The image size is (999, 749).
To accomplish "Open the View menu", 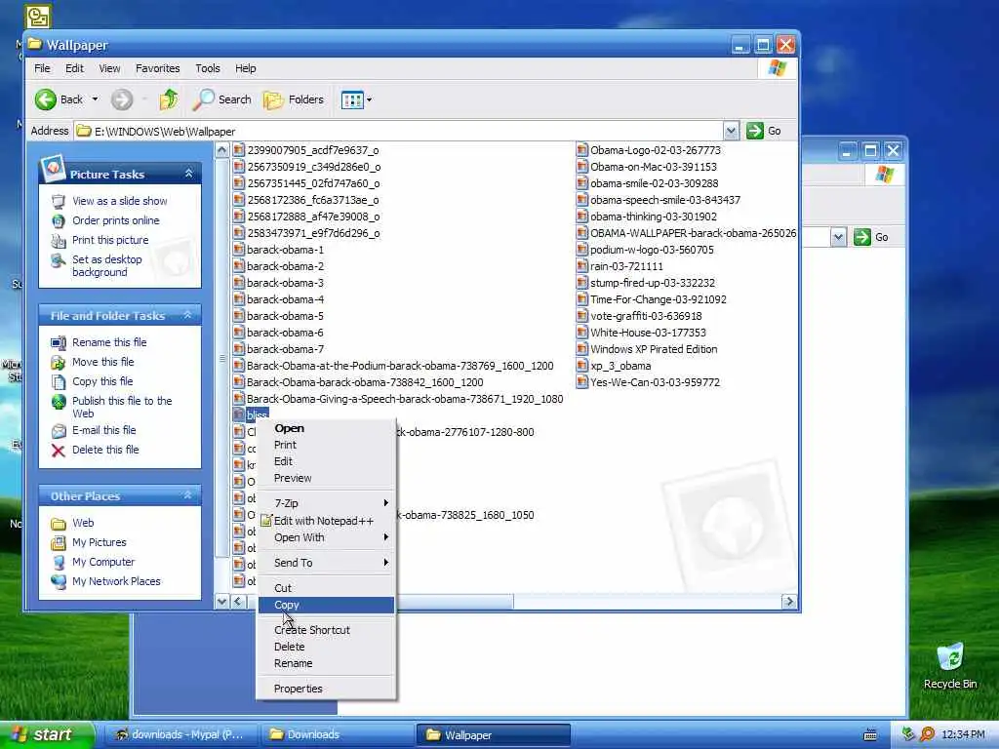I will [x=109, y=68].
